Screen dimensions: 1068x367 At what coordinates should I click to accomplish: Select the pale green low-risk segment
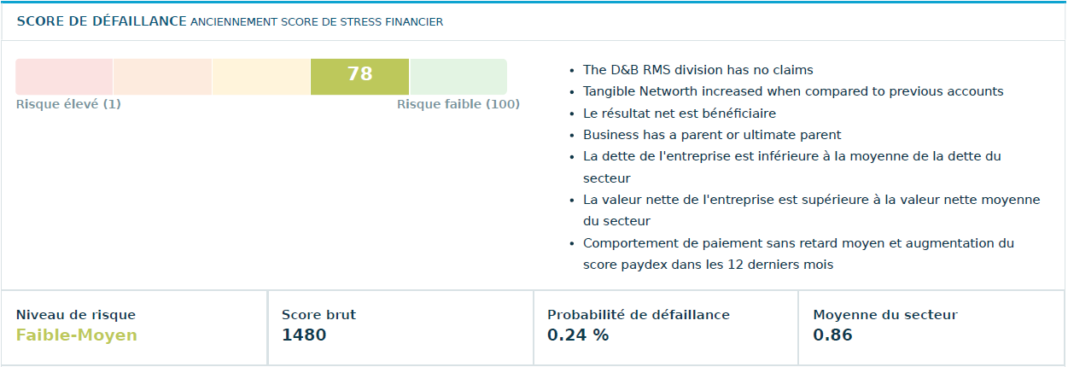click(x=458, y=77)
